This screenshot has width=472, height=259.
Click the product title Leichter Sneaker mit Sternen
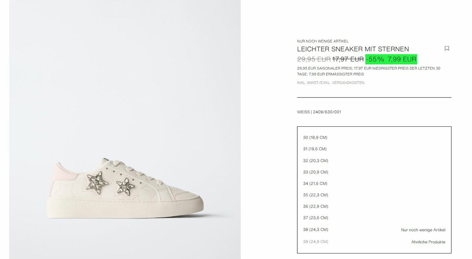(x=353, y=49)
